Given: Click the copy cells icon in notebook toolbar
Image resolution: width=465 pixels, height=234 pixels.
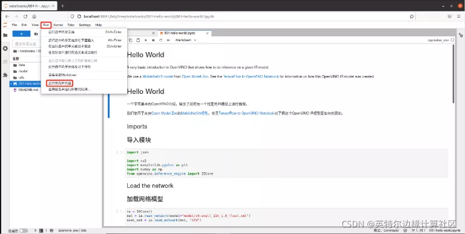Looking at the screenshot, I should (131, 40).
